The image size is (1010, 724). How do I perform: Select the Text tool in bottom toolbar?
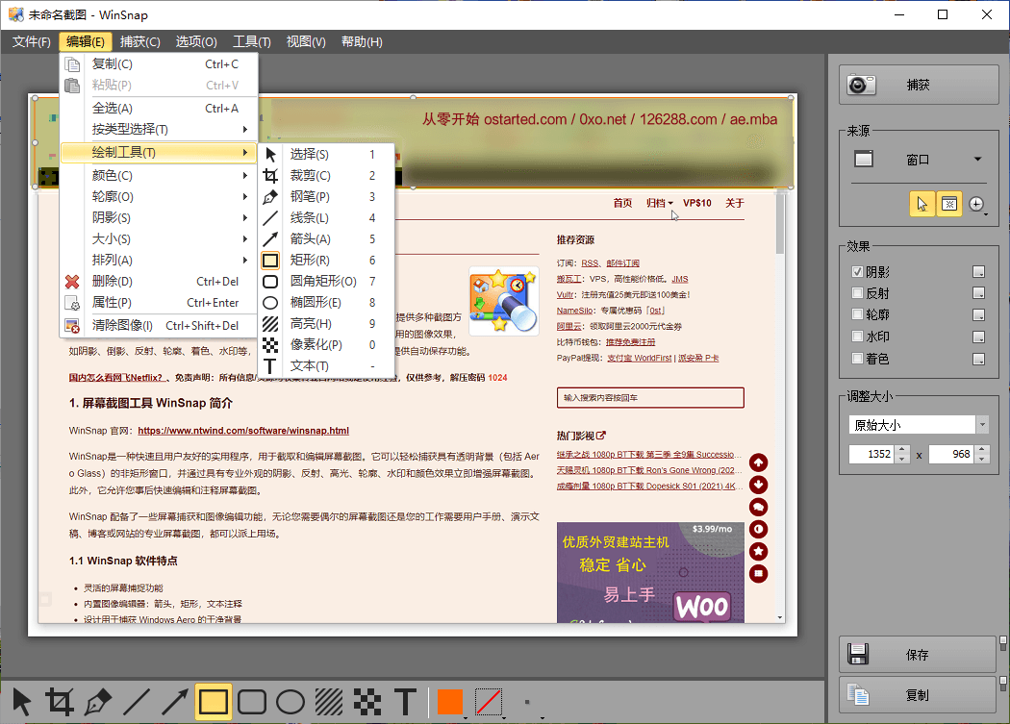(x=405, y=702)
